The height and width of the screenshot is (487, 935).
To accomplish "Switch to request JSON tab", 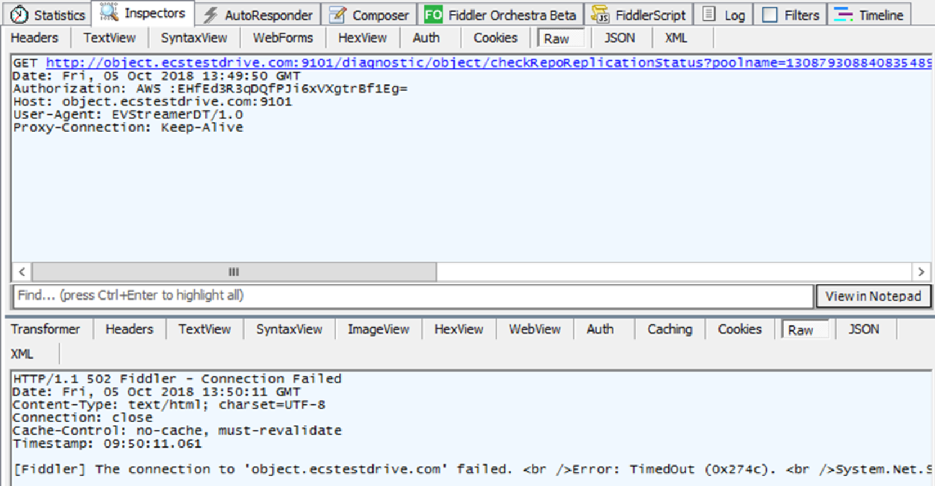I will tap(619, 38).
